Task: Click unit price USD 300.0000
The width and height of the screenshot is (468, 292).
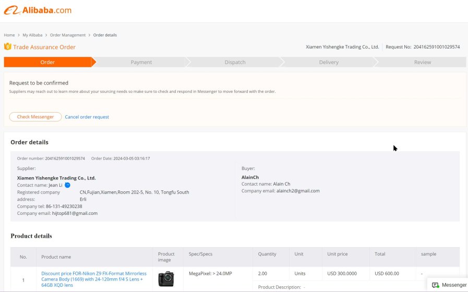Action: (x=342, y=273)
